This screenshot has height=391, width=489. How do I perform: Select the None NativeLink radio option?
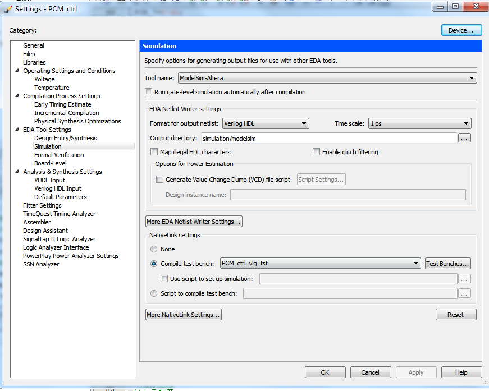154,249
